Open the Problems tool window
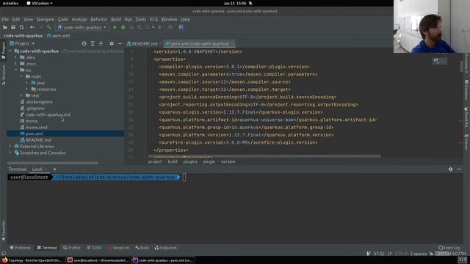The height and width of the screenshot is (264, 470). (x=21, y=248)
